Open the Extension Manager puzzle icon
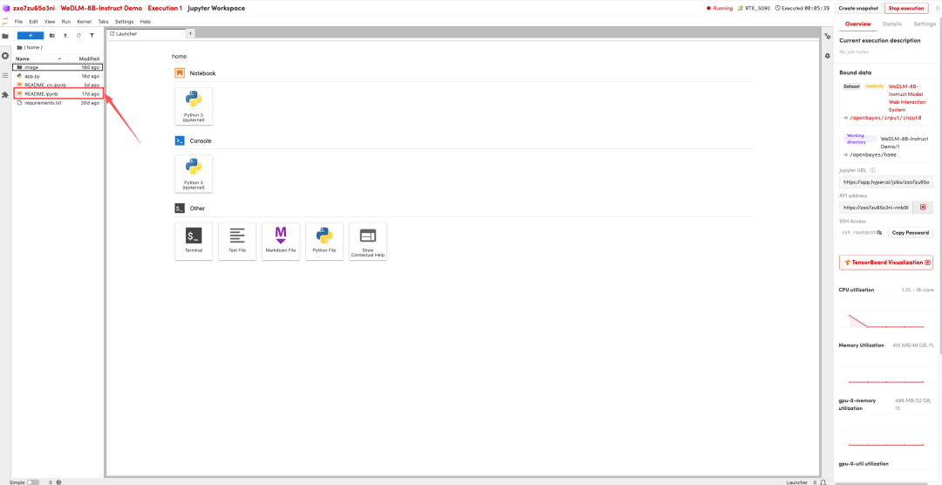 point(5,94)
